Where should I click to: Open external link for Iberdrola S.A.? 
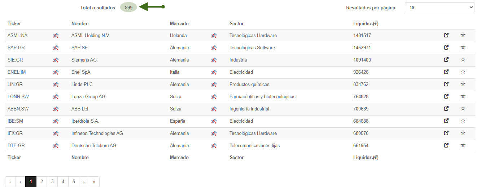tap(446, 121)
